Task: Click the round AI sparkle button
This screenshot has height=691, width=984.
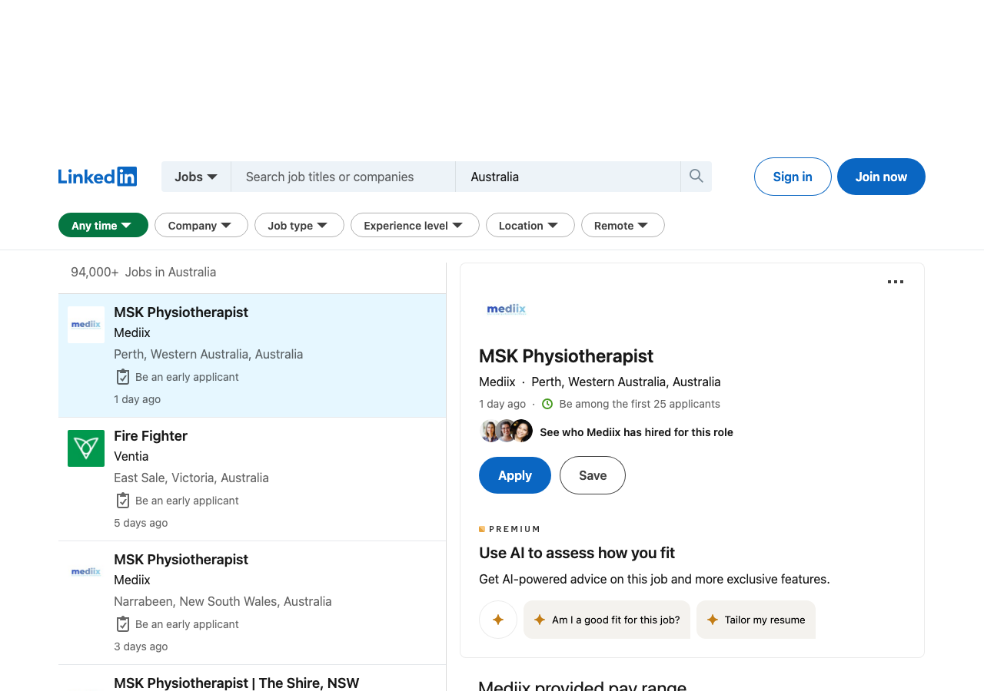Action: click(x=498, y=620)
